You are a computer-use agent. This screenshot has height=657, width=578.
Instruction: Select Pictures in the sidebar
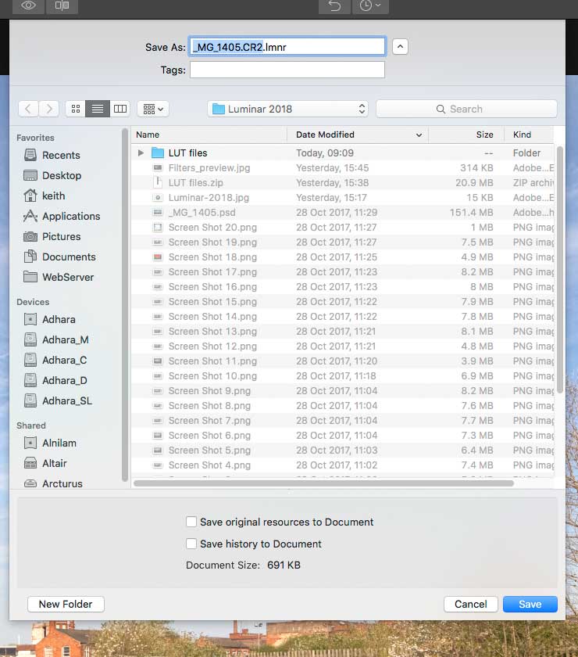tap(61, 236)
